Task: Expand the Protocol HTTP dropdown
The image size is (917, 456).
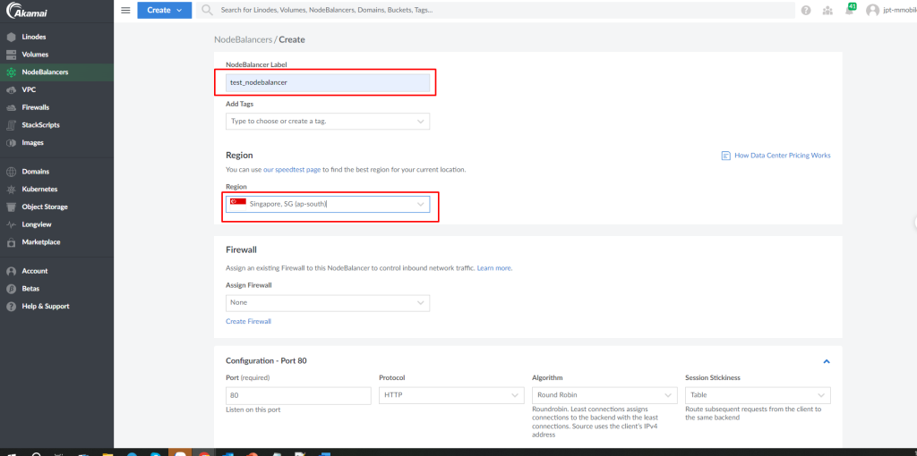Action: point(451,395)
